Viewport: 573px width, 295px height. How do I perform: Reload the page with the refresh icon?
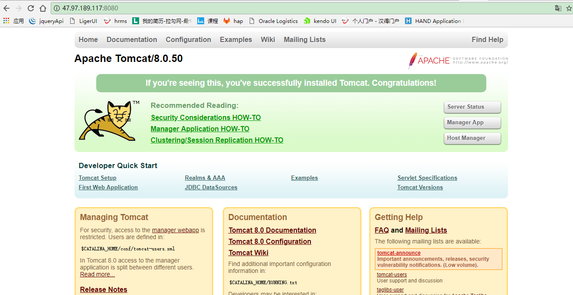click(x=31, y=8)
